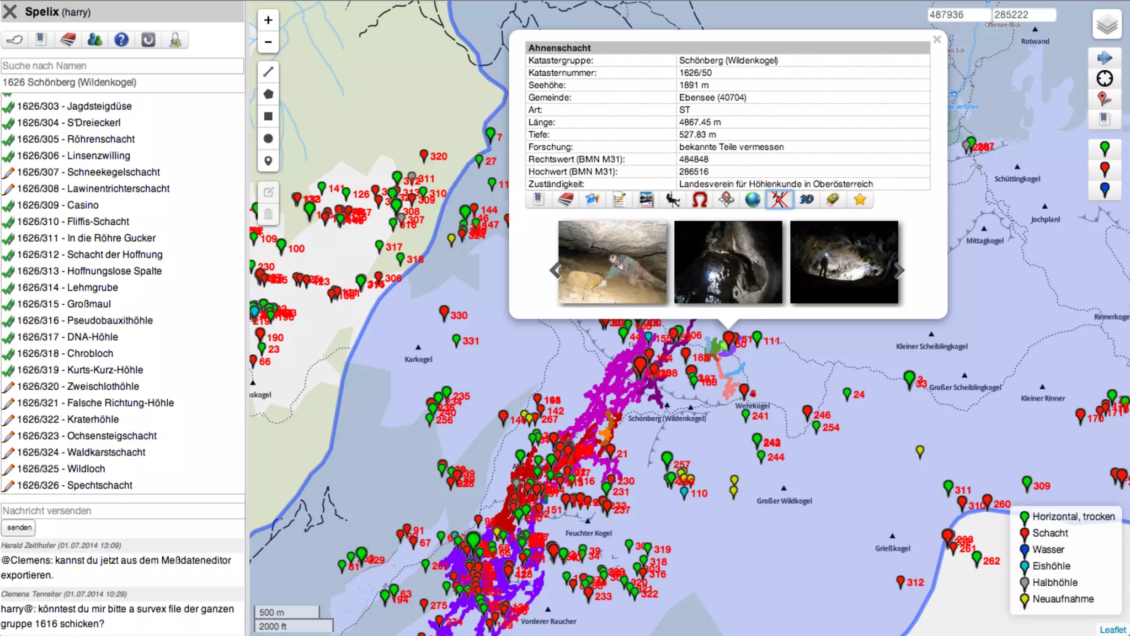Select the draw rectangle tool
The image size is (1130, 636).
[268, 116]
